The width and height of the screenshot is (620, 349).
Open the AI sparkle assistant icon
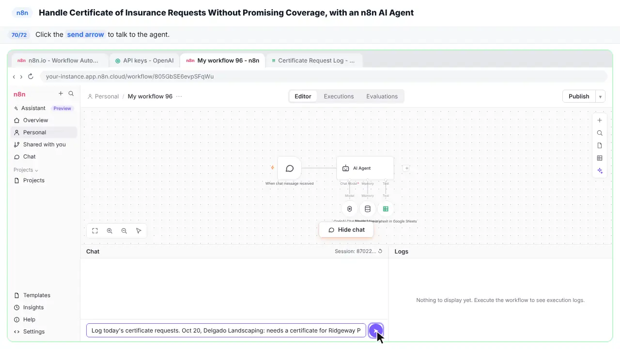point(600,171)
